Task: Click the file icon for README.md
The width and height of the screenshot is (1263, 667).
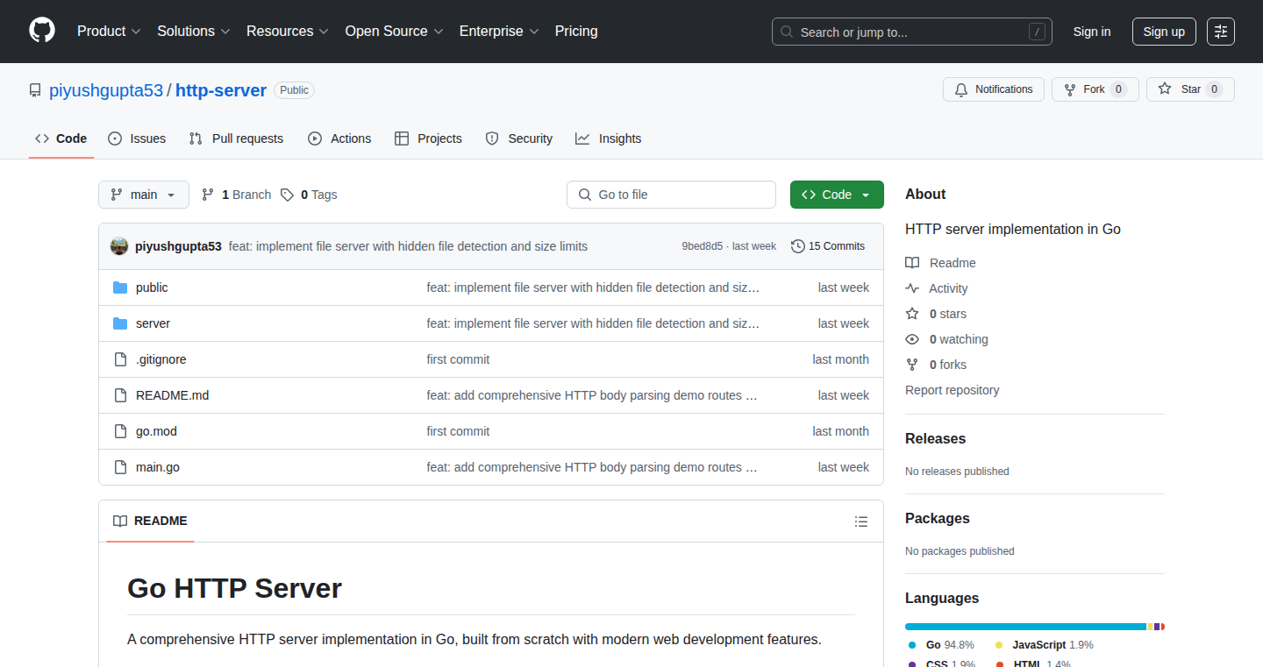Action: click(120, 395)
